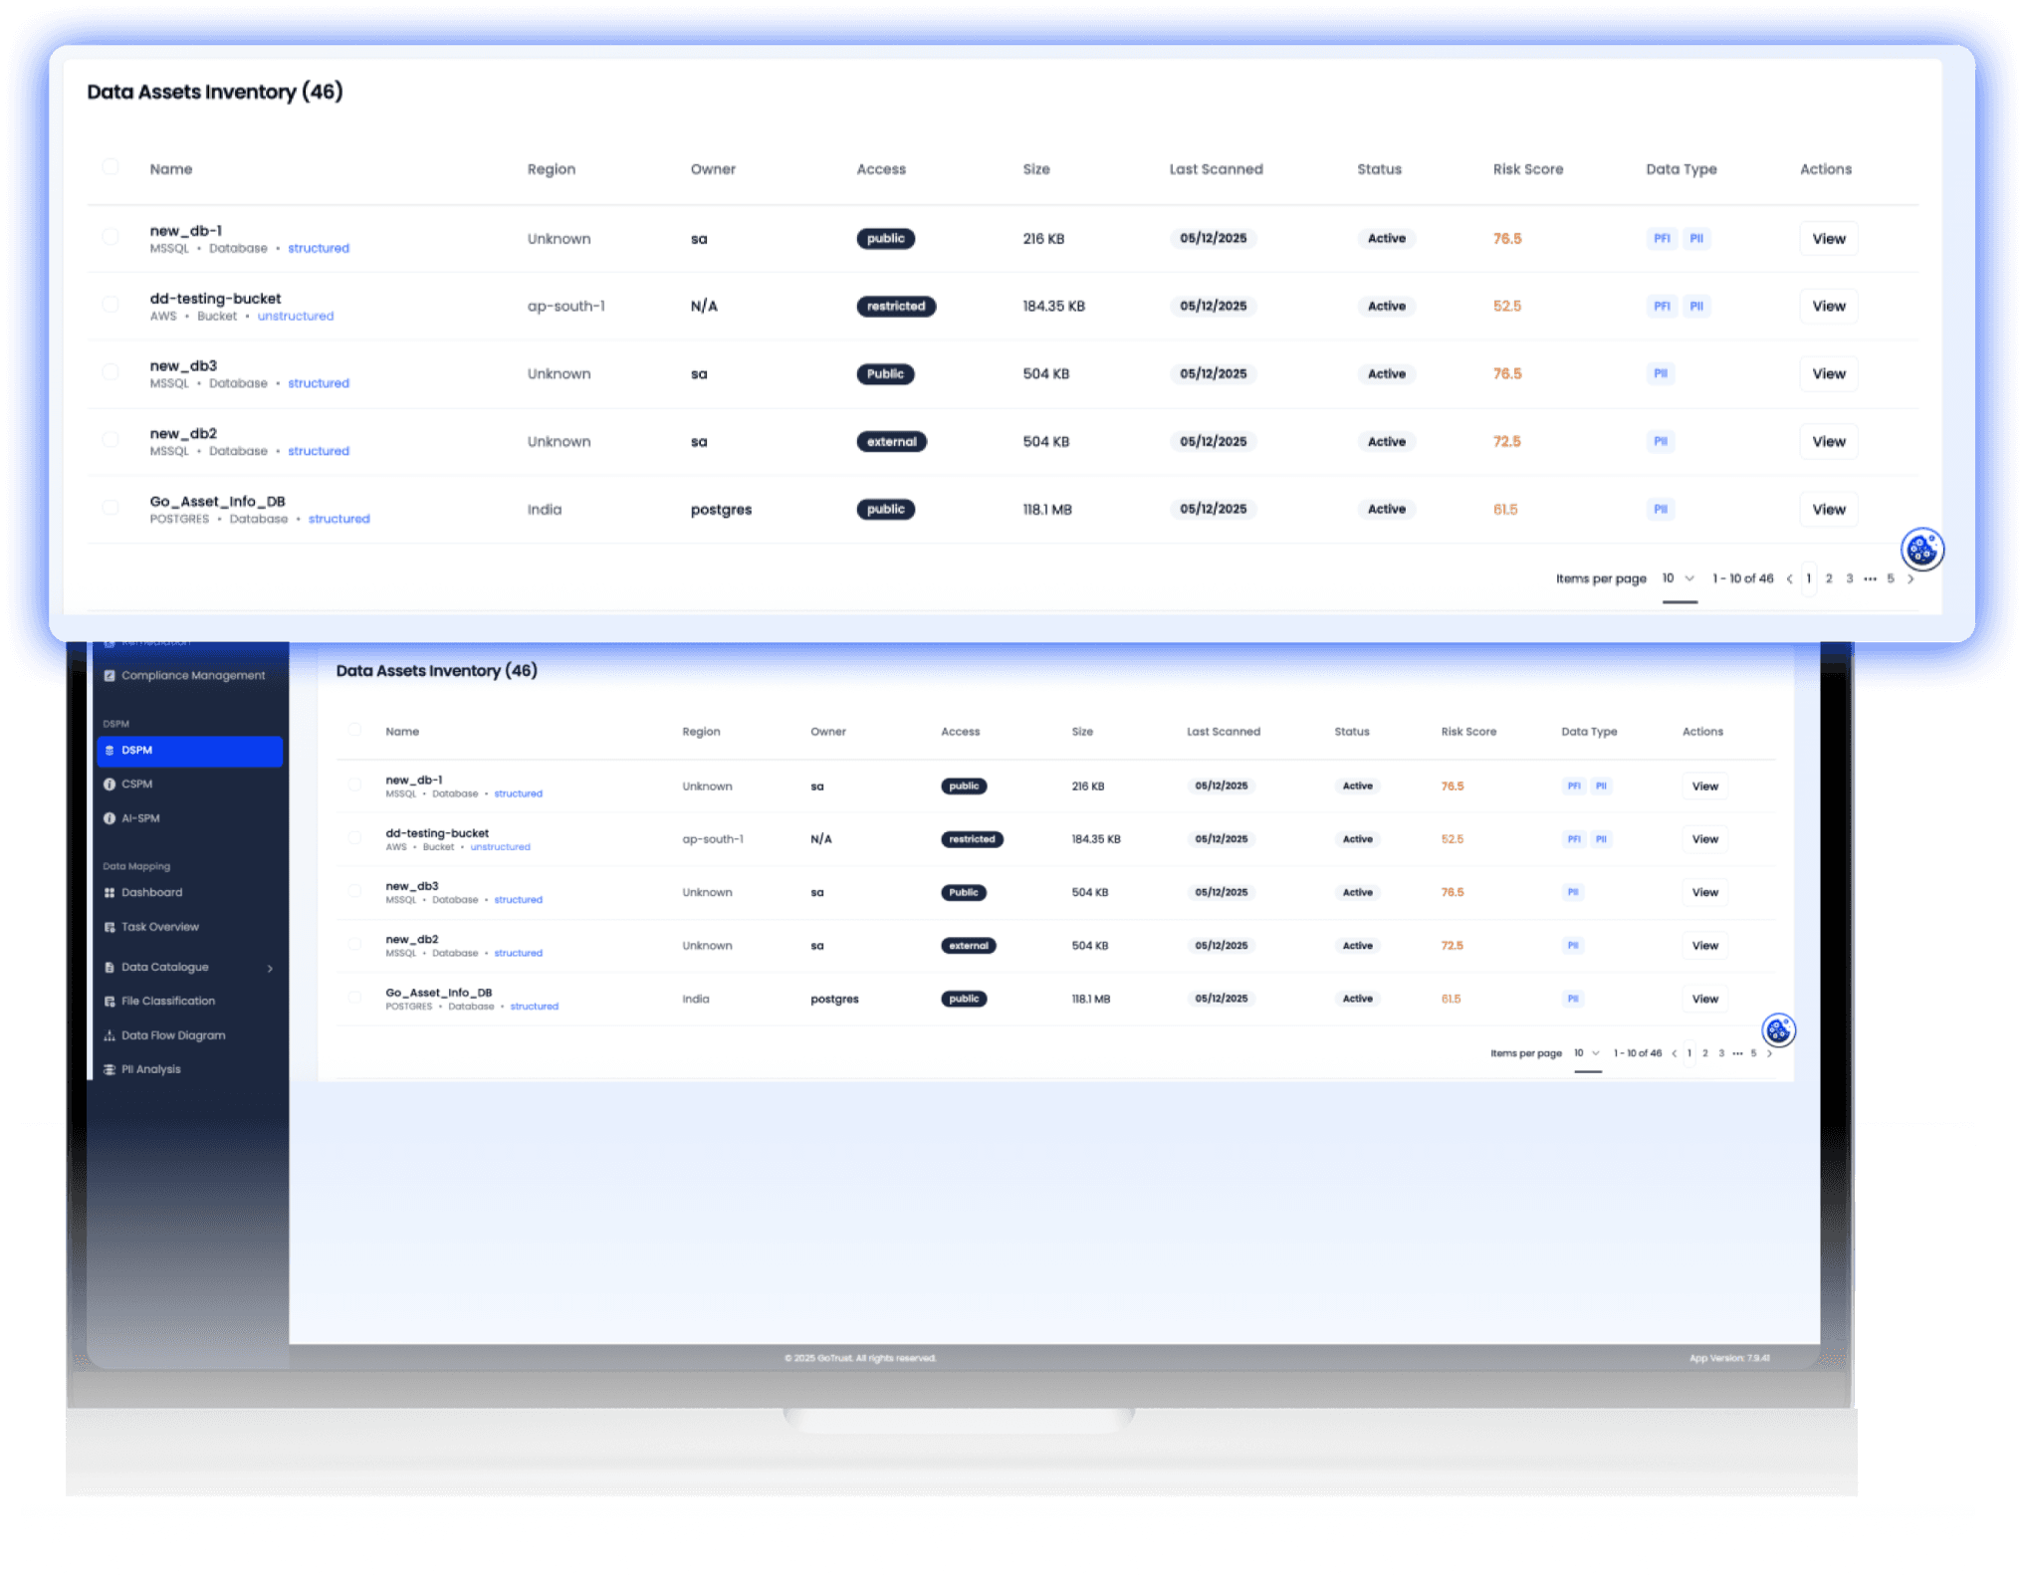2025x1579 pixels.
Task: Open items per page dropdown in laptop view
Action: (x=1587, y=1053)
